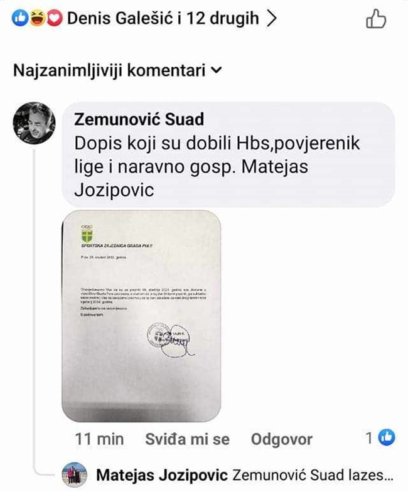This screenshot has height=492, width=408.
Task: Click the blue like reaction emoji
Action: click(x=19, y=19)
